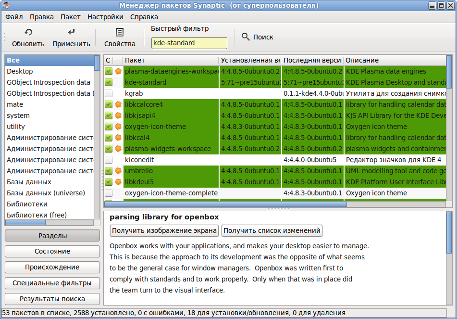Sort by the Описание column header

pos(395,60)
